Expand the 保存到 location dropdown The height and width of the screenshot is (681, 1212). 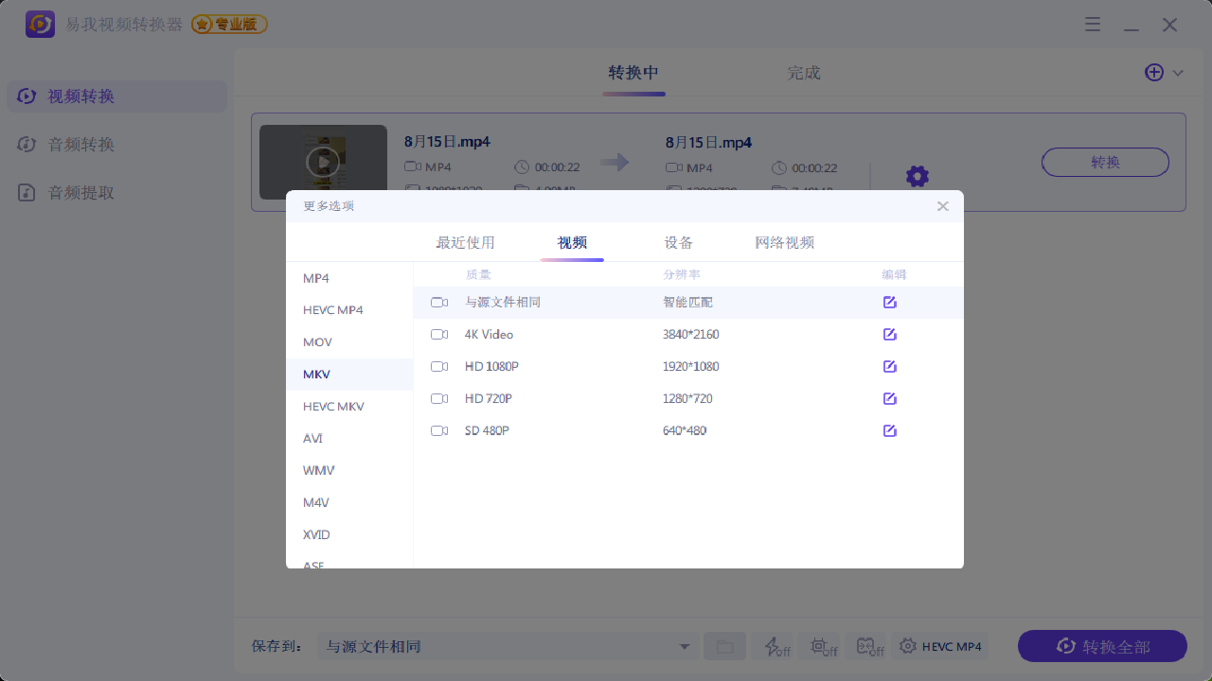[684, 647]
